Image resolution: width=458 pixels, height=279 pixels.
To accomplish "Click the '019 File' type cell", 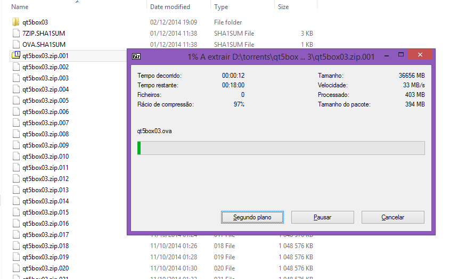I will [224, 257].
